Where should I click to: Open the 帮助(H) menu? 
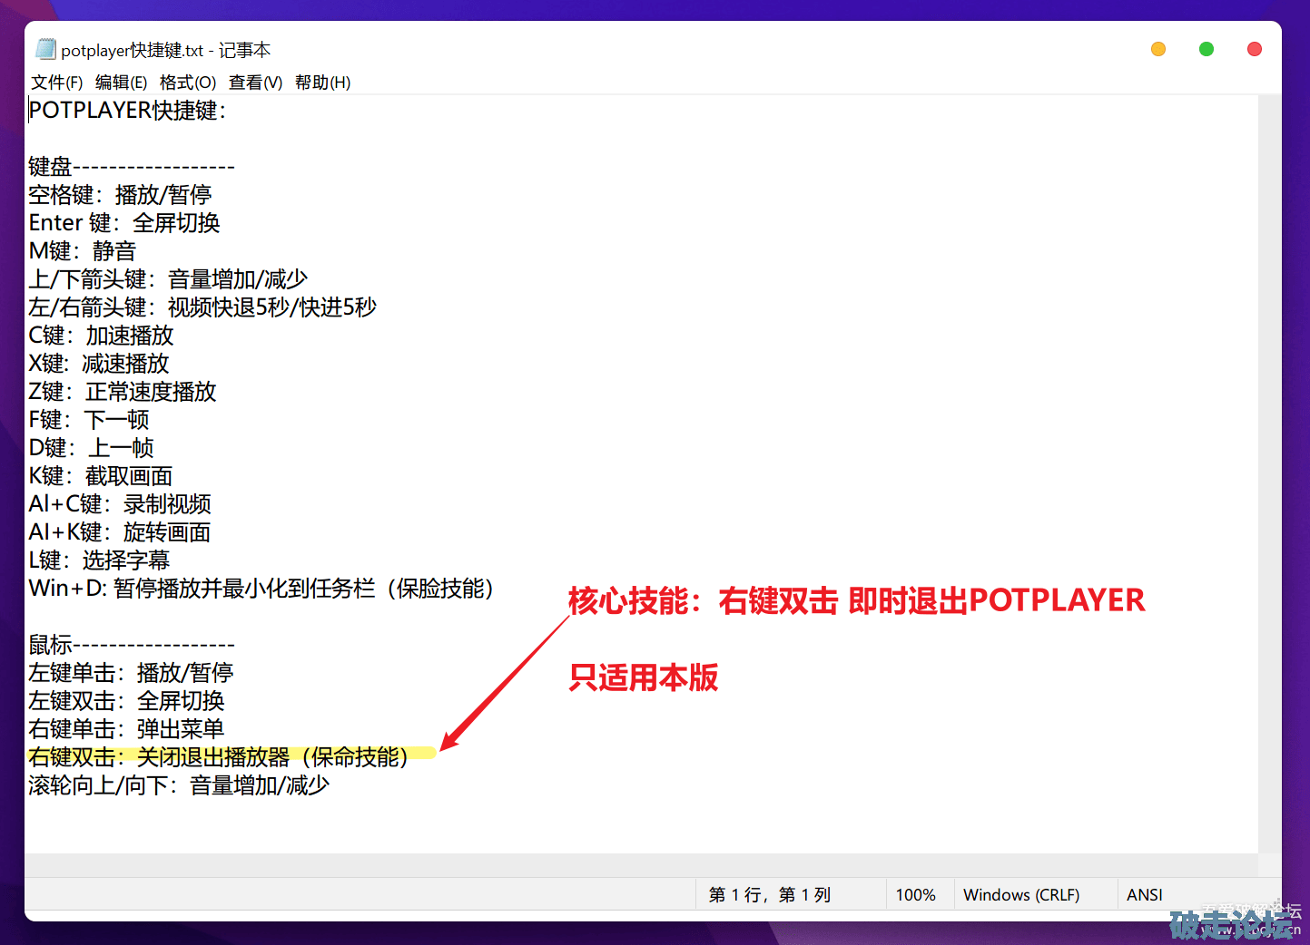[x=322, y=83]
